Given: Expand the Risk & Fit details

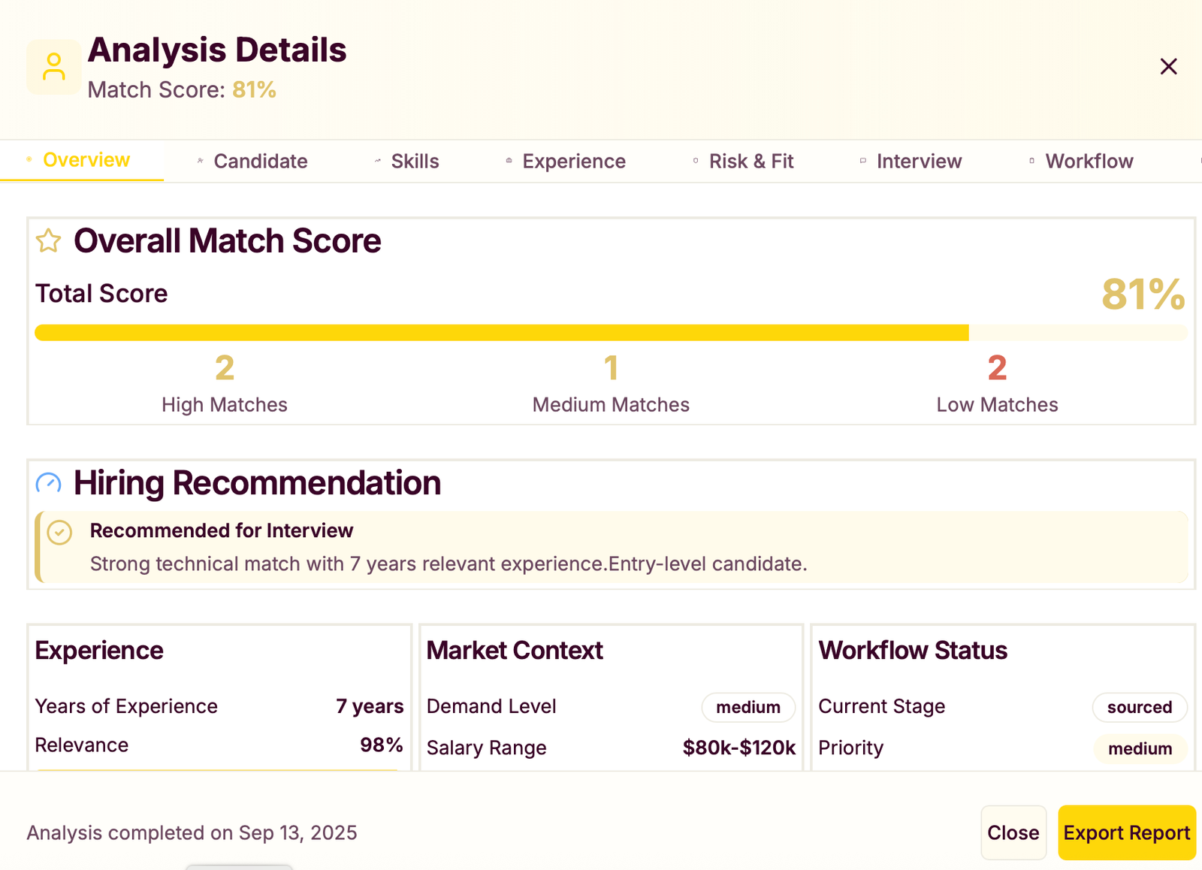Looking at the screenshot, I should point(750,161).
